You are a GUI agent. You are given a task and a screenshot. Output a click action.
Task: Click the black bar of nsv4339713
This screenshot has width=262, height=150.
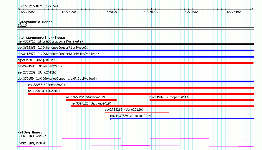135,44
